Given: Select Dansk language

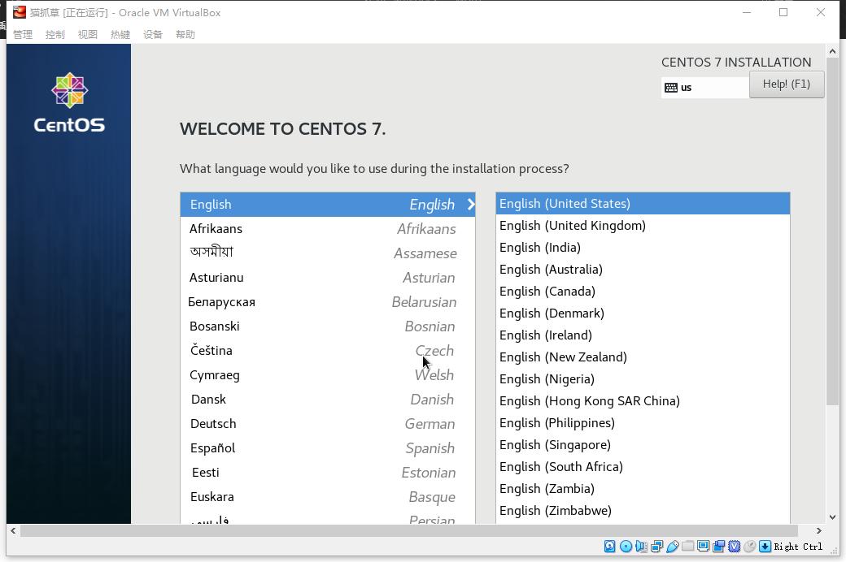Looking at the screenshot, I should click(328, 400).
